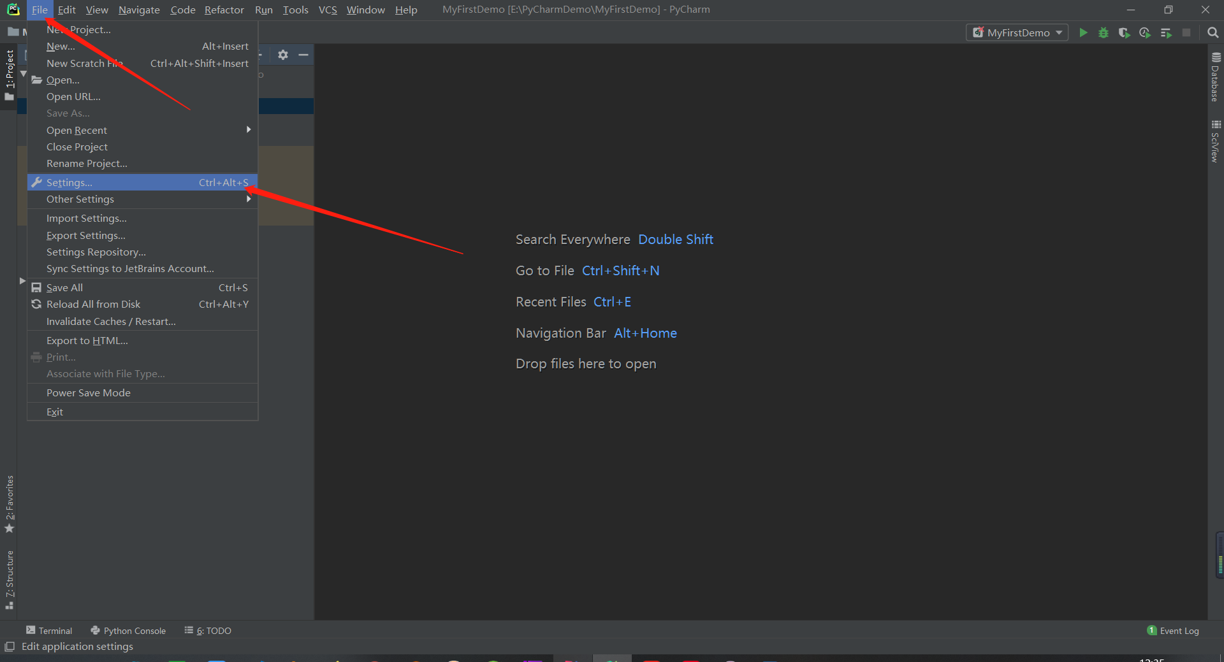
Task: Choose Invalidate Caches / Restart...
Action: (142, 322)
